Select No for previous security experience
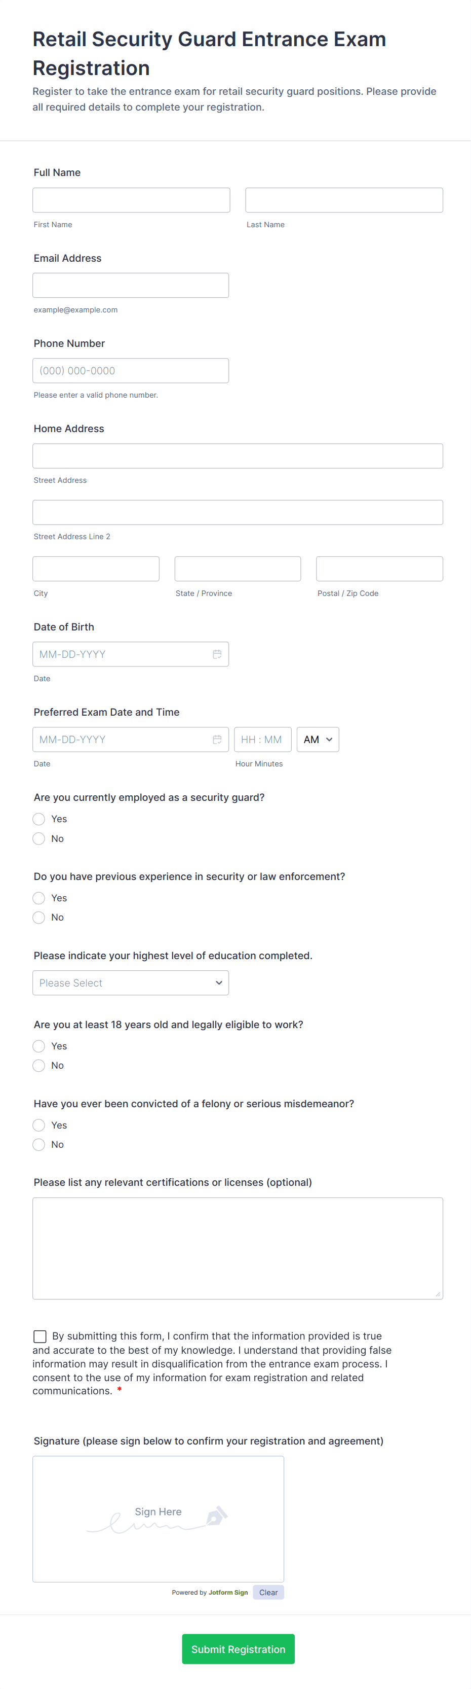Viewport: 471px width, 1689px height. [x=40, y=917]
